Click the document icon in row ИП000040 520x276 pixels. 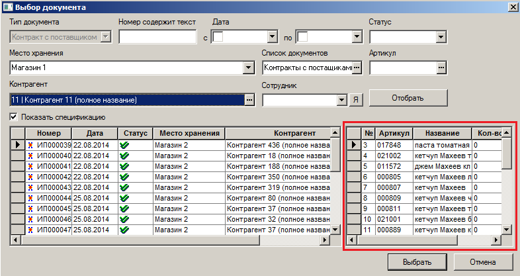click(30, 156)
